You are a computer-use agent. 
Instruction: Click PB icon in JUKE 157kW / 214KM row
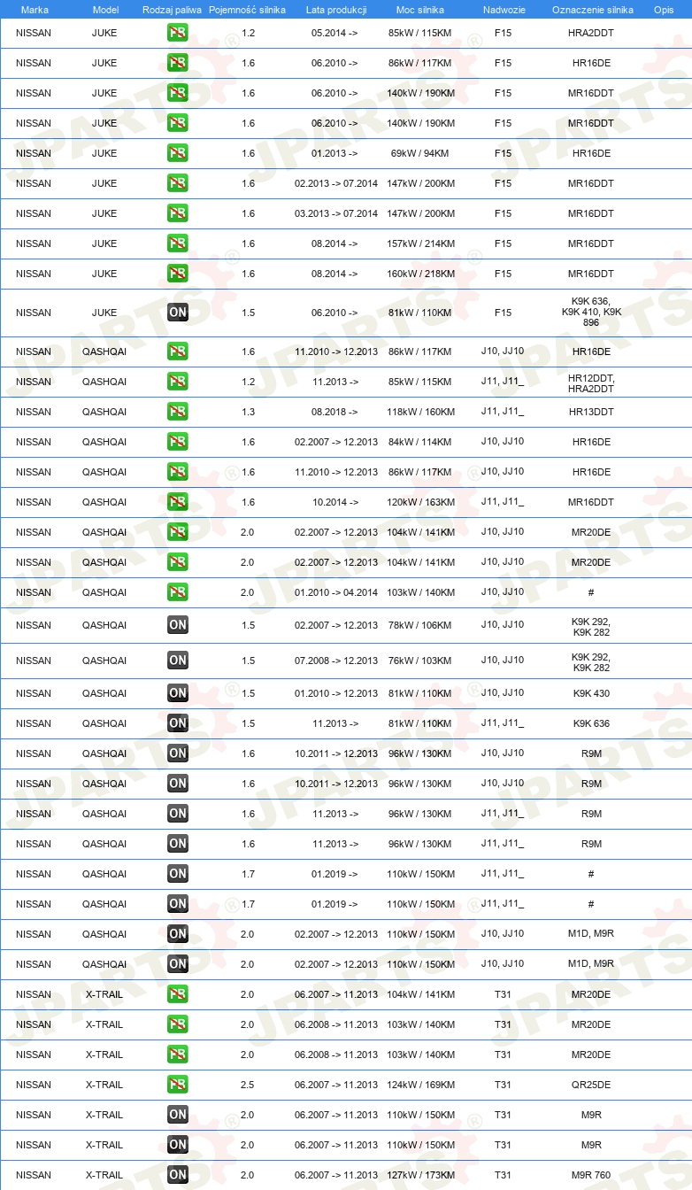[x=178, y=243]
